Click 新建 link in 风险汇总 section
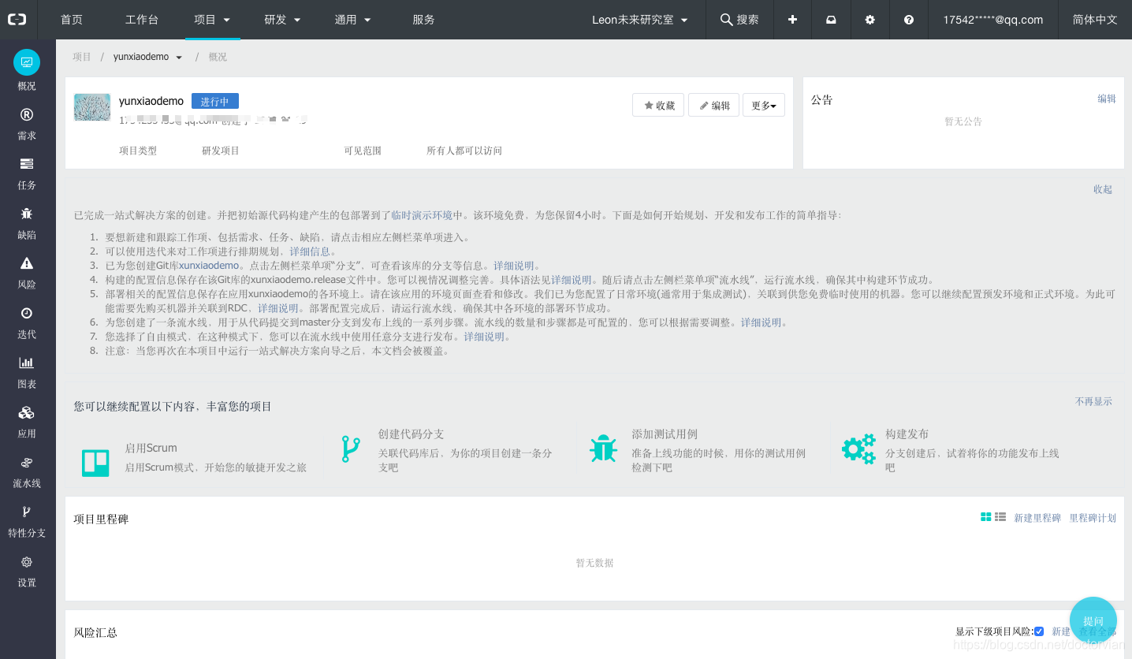 [x=1061, y=631]
